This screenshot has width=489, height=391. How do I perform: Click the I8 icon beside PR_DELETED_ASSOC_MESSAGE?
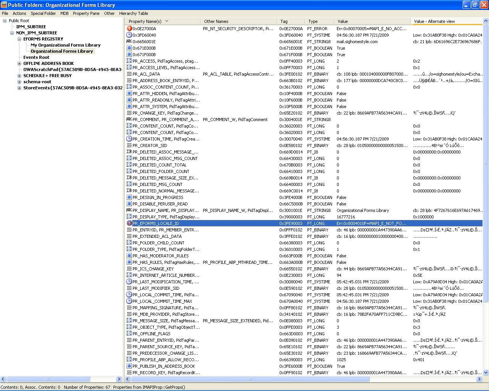(x=129, y=152)
